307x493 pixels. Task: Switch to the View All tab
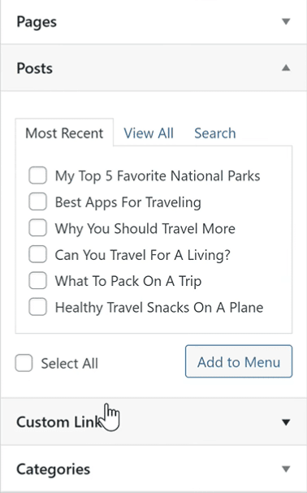(x=149, y=133)
